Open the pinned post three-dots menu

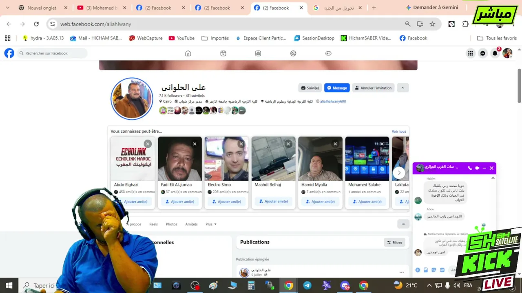point(402,272)
